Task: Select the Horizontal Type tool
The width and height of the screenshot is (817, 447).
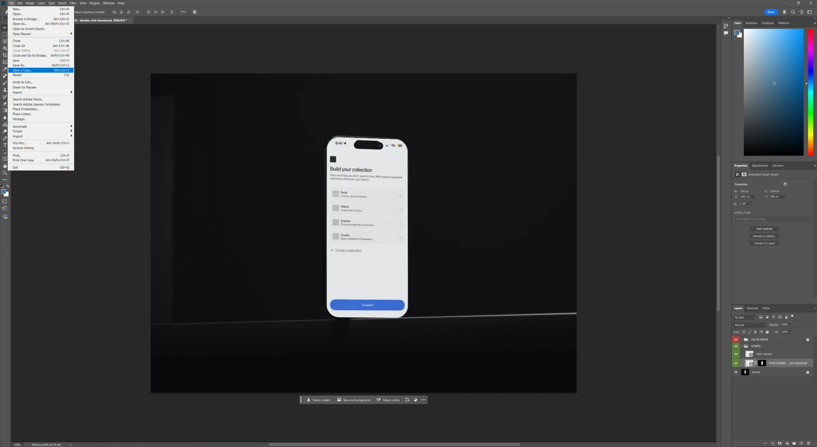Action: point(4,145)
